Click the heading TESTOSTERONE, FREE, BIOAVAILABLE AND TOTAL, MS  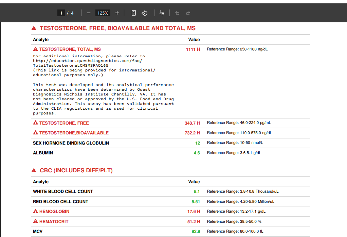(x=117, y=28)
